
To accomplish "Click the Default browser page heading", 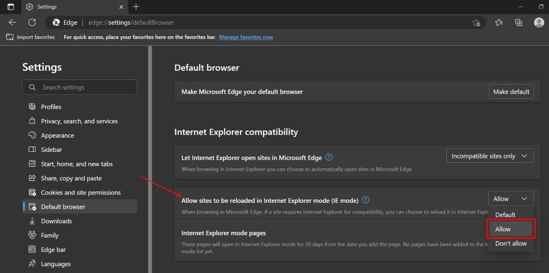I will [206, 68].
